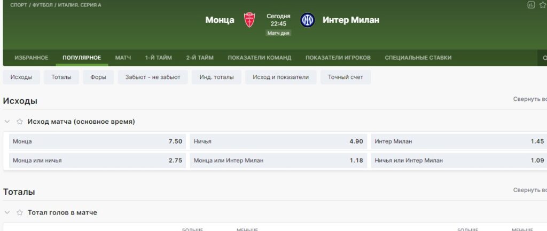Click 'Свернуть все' beside Исходы heading
547x231 pixels.
[x=530, y=99]
